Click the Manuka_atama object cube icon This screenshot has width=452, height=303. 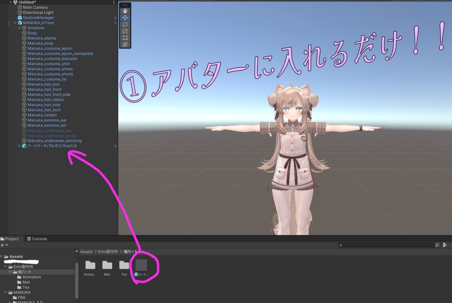point(24,38)
